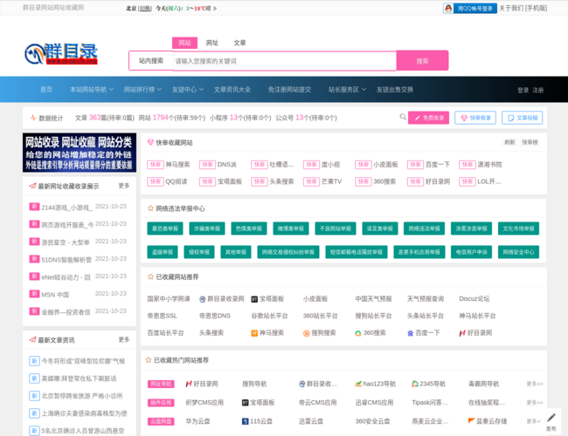Viewport: 568px width, 436px height.
Task: Click the pulse icon by 数据统计
Action: click(x=33, y=118)
